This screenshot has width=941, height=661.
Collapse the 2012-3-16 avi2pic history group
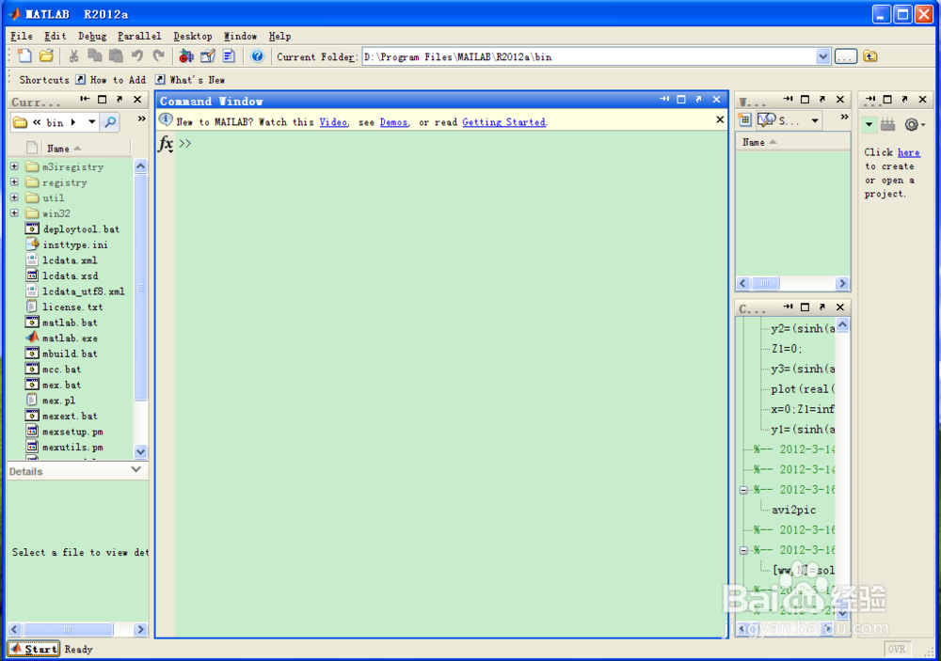click(743, 490)
